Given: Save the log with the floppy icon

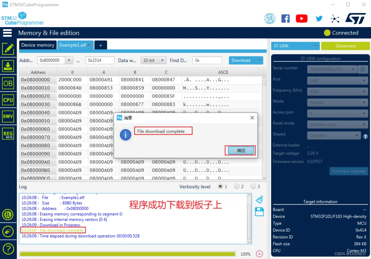Looking at the screenshot, I should [259, 212].
